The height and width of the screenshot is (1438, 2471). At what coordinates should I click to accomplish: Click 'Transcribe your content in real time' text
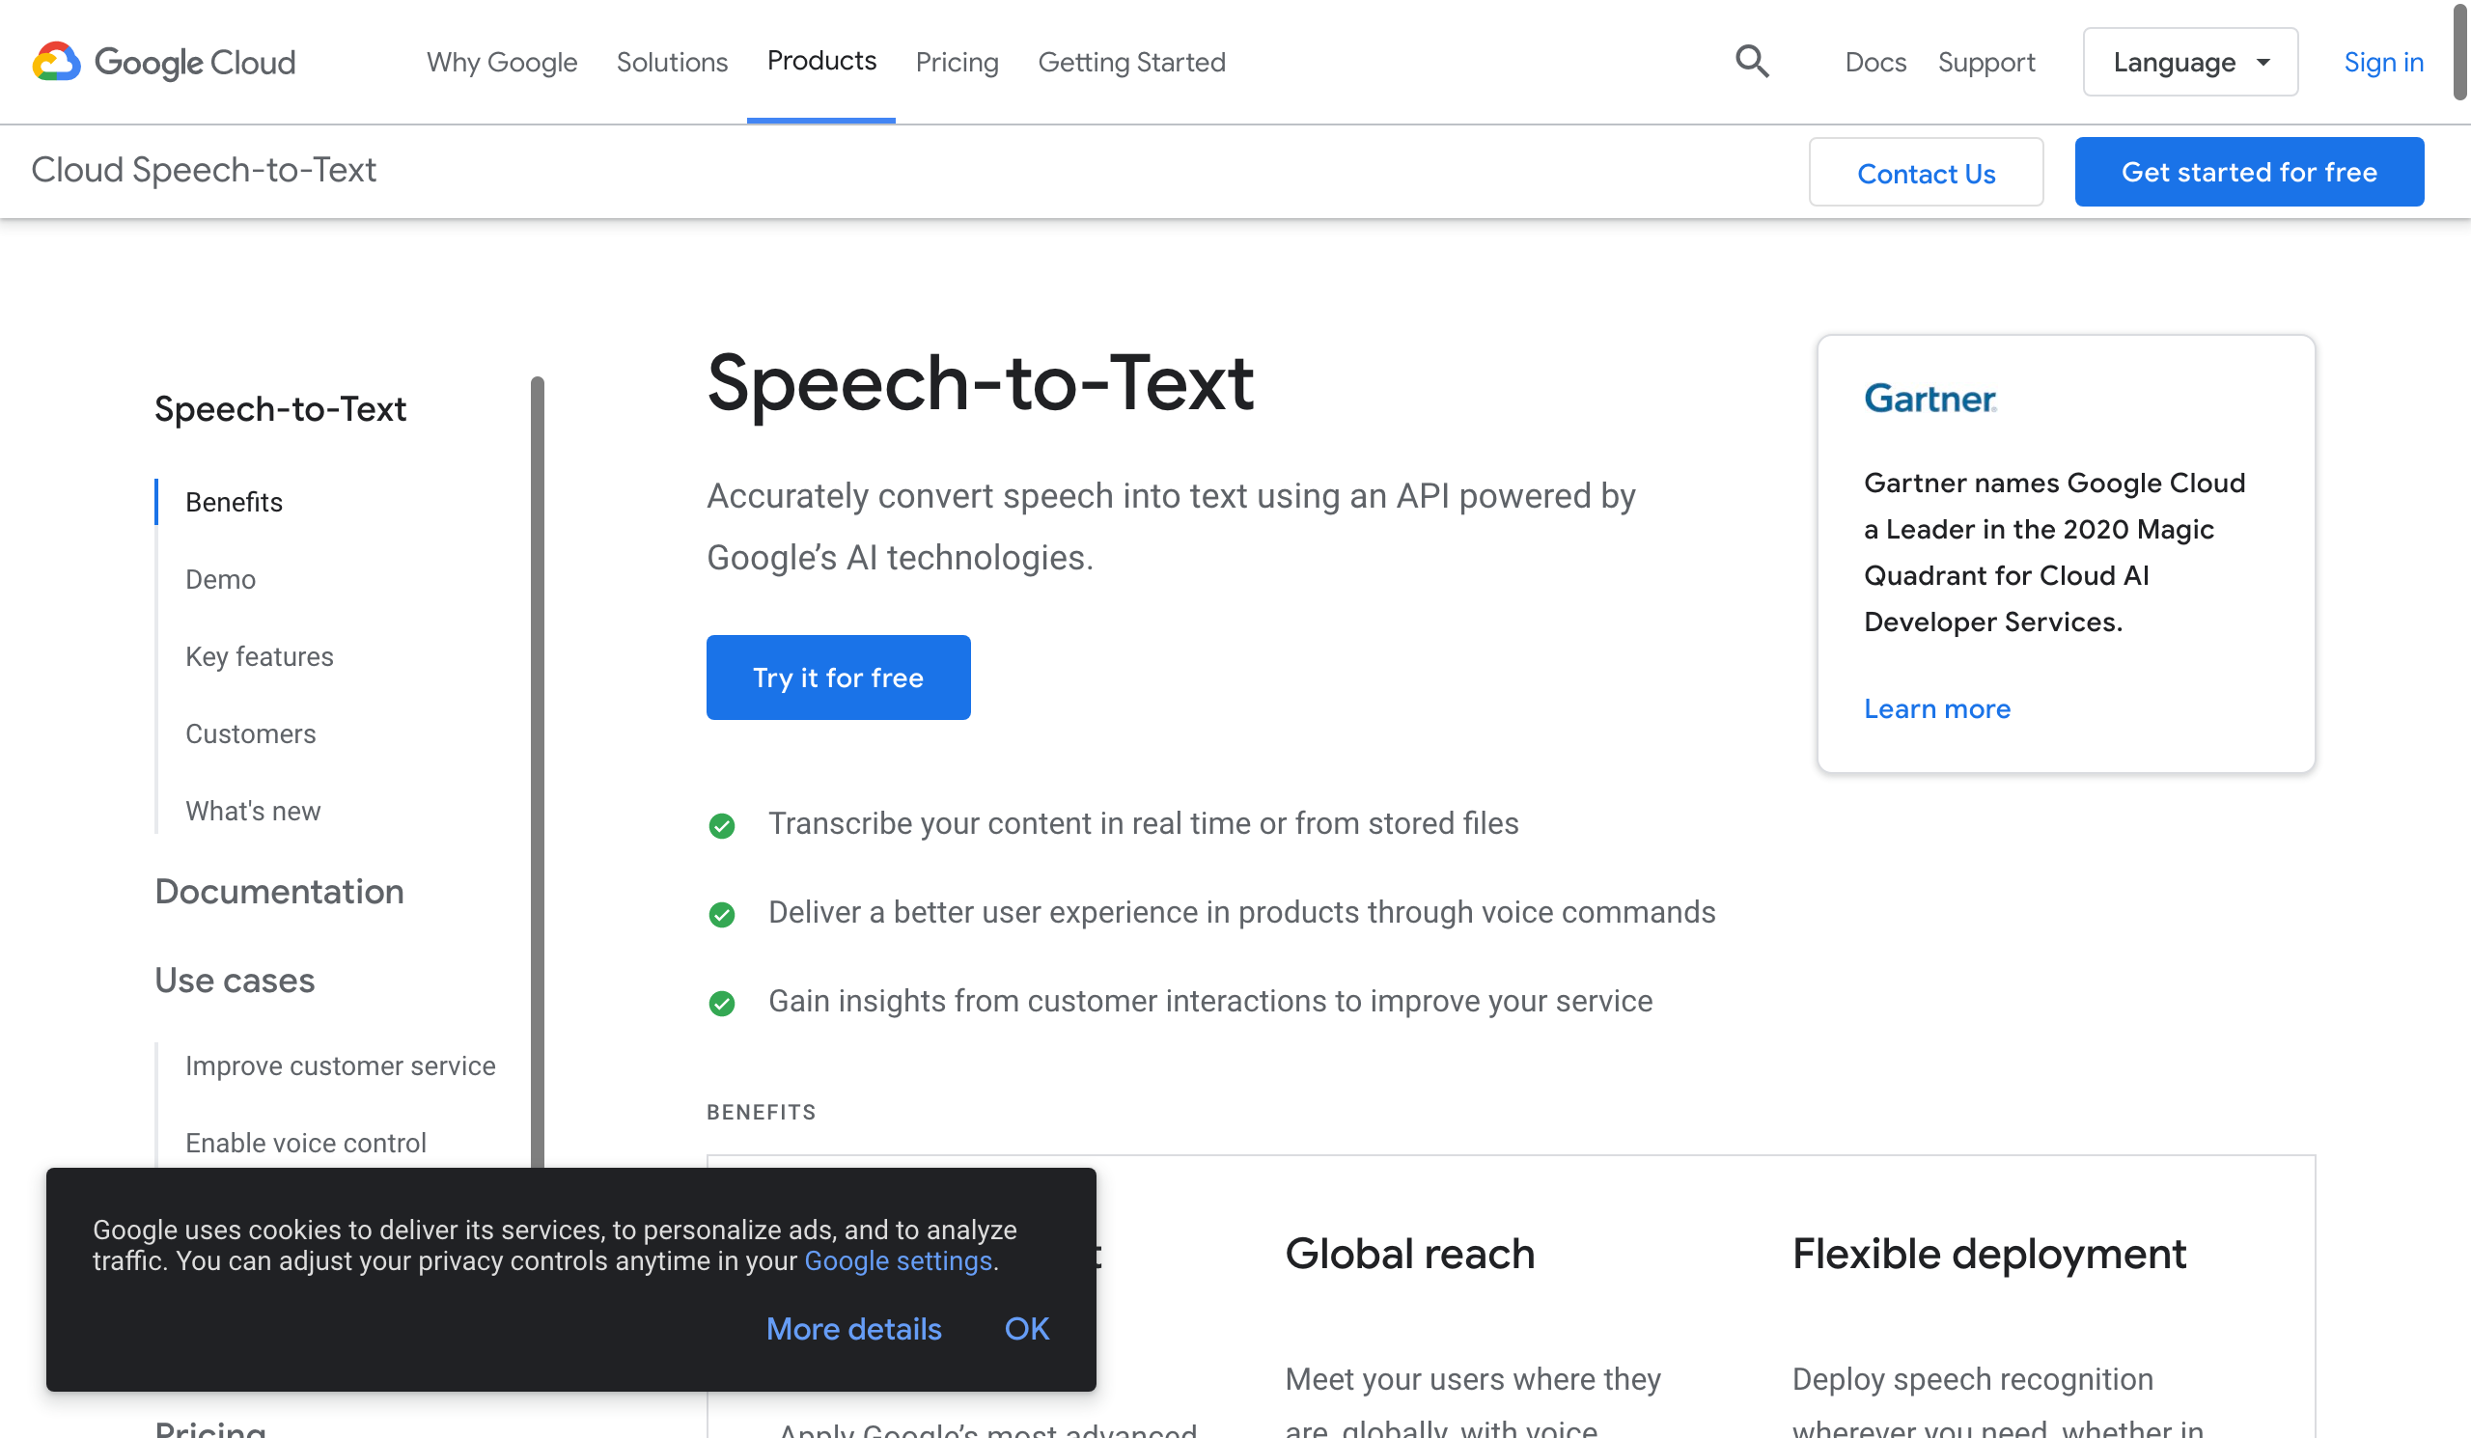tap(1142, 823)
